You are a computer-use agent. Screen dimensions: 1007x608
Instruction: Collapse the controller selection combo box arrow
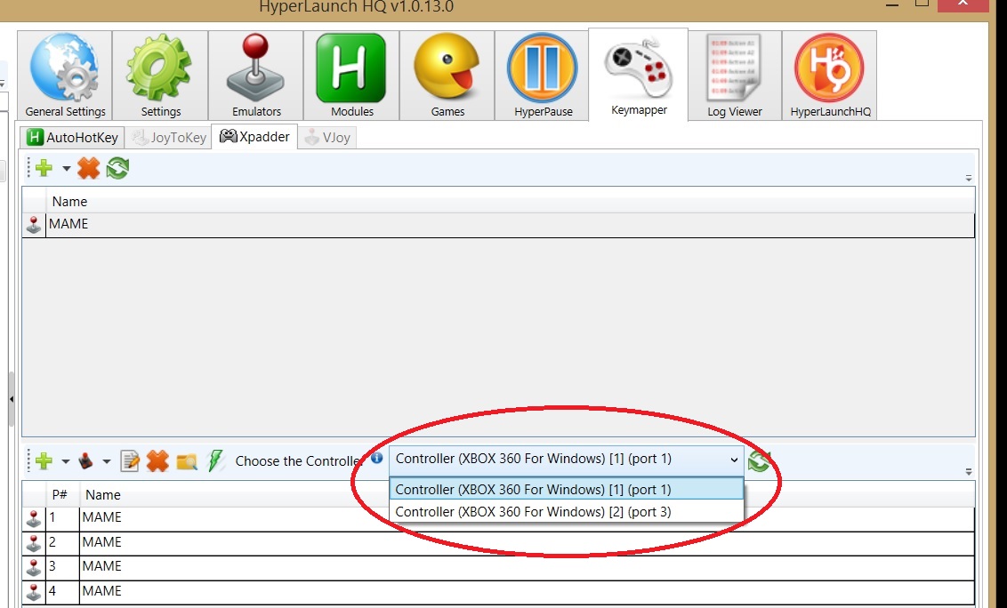pos(733,460)
